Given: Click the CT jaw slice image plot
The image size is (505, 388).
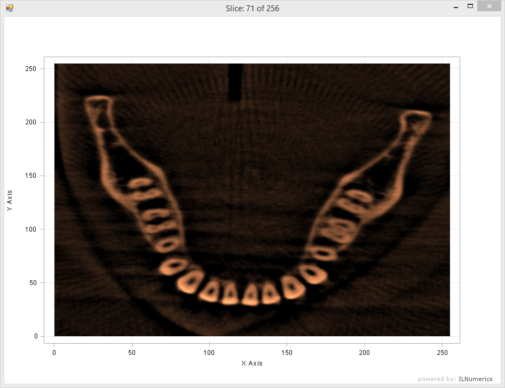Looking at the screenshot, I should (252, 200).
